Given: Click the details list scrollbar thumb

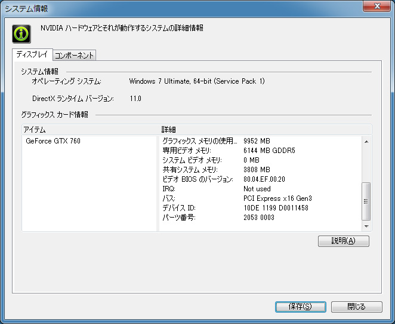Looking at the screenshot, I should point(366,201).
